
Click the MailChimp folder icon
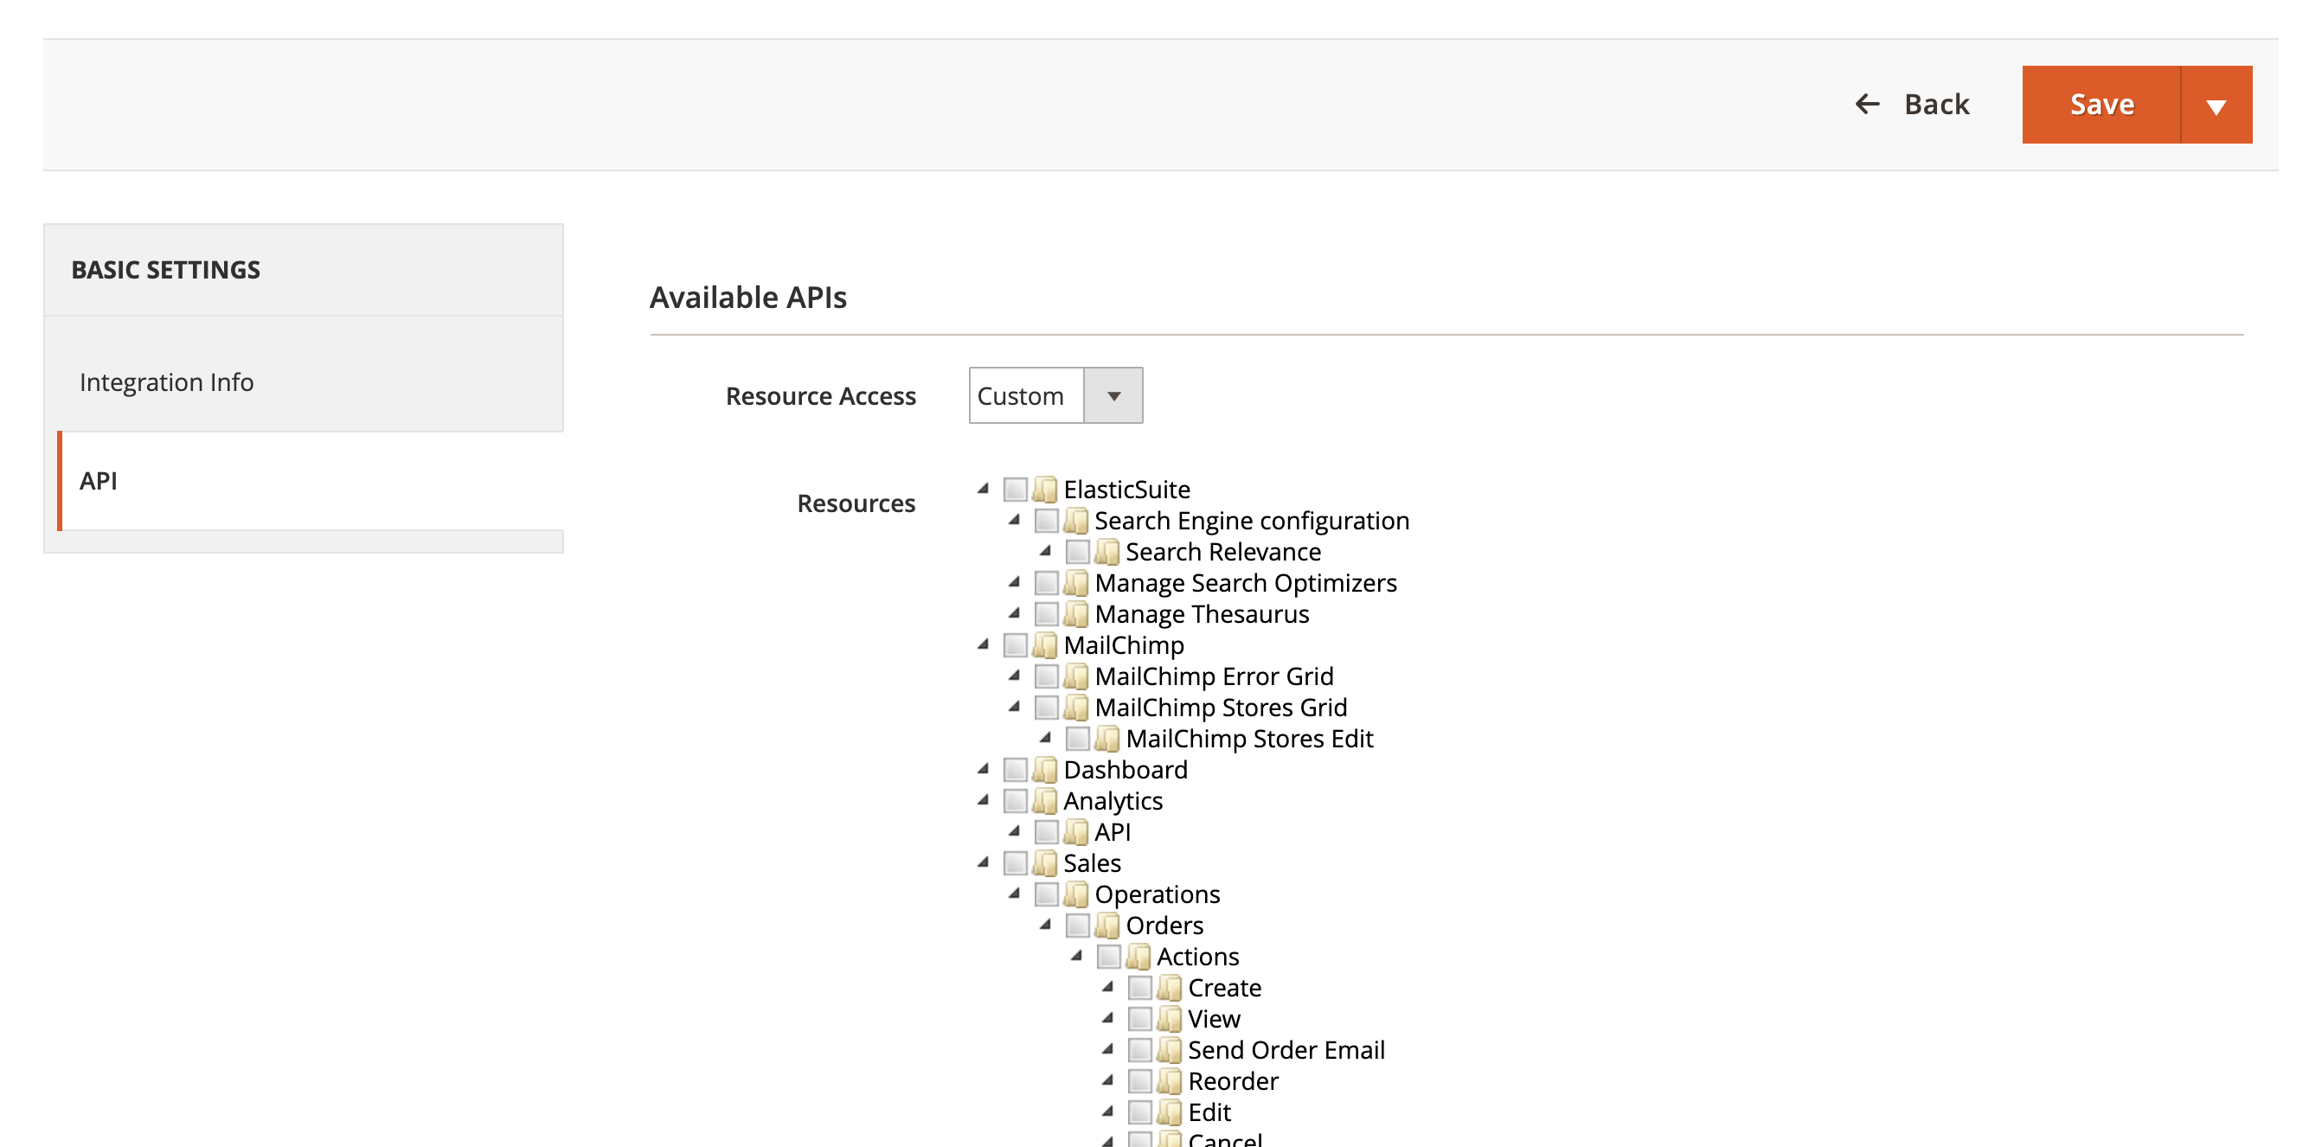(1045, 645)
